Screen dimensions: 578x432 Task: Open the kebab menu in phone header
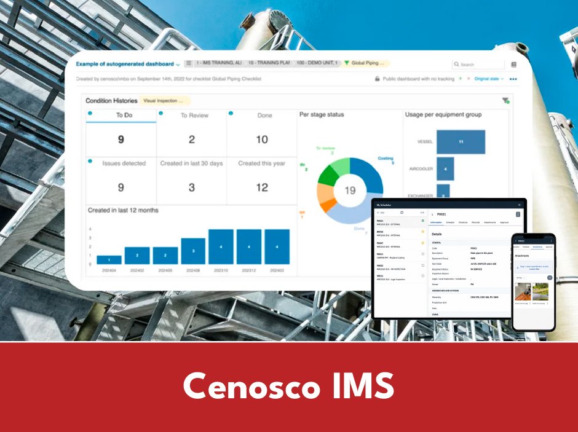(551, 241)
